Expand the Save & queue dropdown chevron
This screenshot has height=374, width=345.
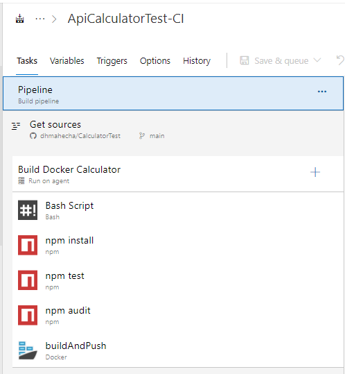click(317, 60)
